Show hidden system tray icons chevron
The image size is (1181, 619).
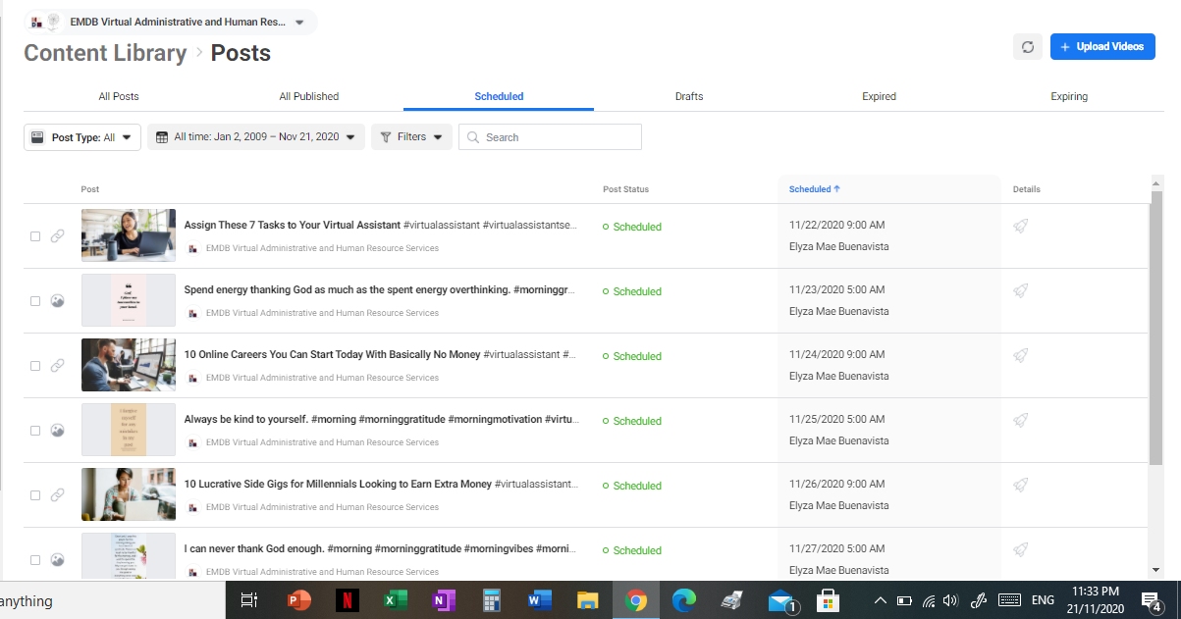pos(880,600)
